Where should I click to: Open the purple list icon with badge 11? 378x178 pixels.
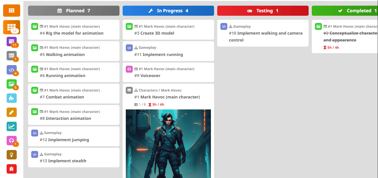click(12, 42)
